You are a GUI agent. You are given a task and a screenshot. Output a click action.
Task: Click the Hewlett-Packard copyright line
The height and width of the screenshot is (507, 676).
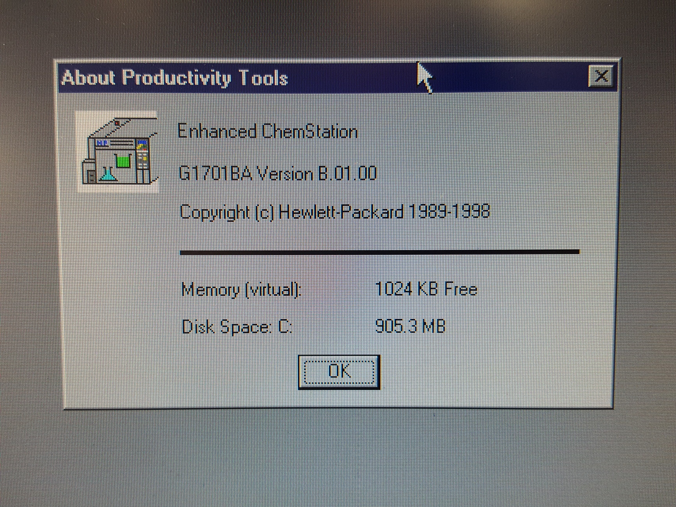coord(334,212)
